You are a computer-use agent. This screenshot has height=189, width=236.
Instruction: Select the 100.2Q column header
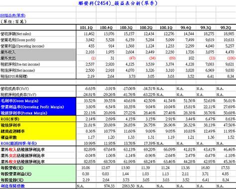[x=146, y=27]
